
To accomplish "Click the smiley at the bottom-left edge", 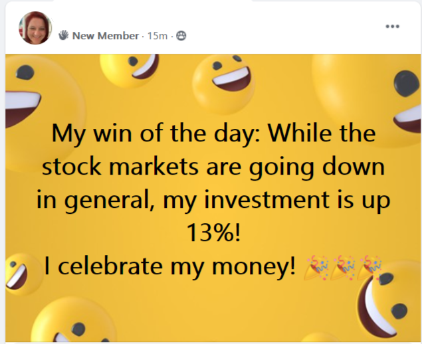I will pyautogui.click(x=72, y=320).
